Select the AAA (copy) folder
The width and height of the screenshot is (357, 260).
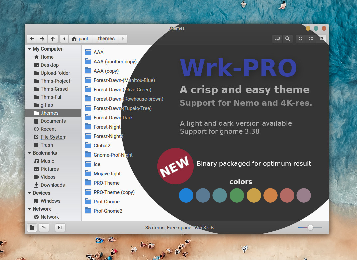(x=102, y=71)
